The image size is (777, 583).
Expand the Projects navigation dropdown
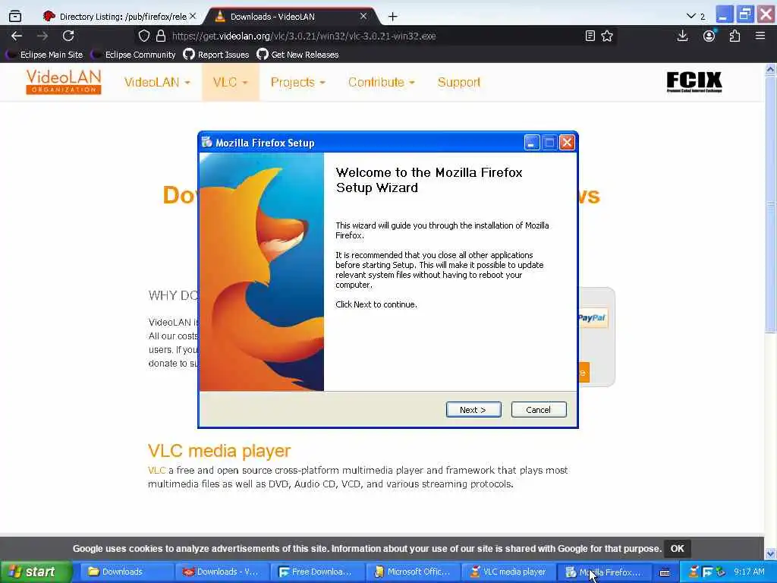pyautogui.click(x=297, y=82)
